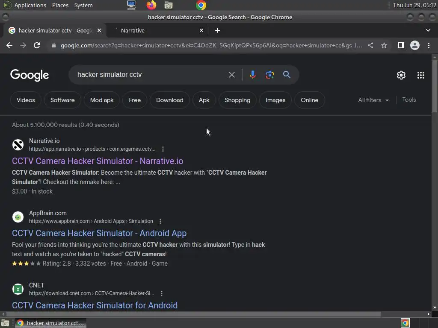The image size is (438, 328).
Task: Apply the Free filter chip
Action: pyautogui.click(x=135, y=100)
